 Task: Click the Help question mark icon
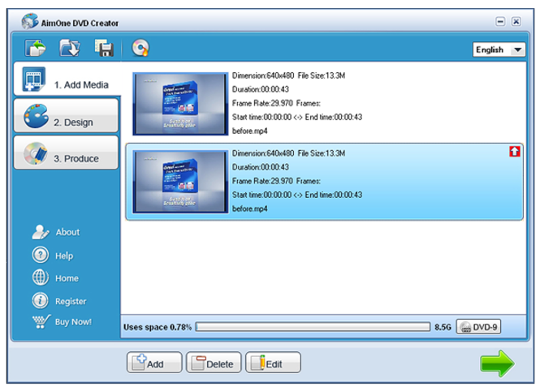(41, 255)
